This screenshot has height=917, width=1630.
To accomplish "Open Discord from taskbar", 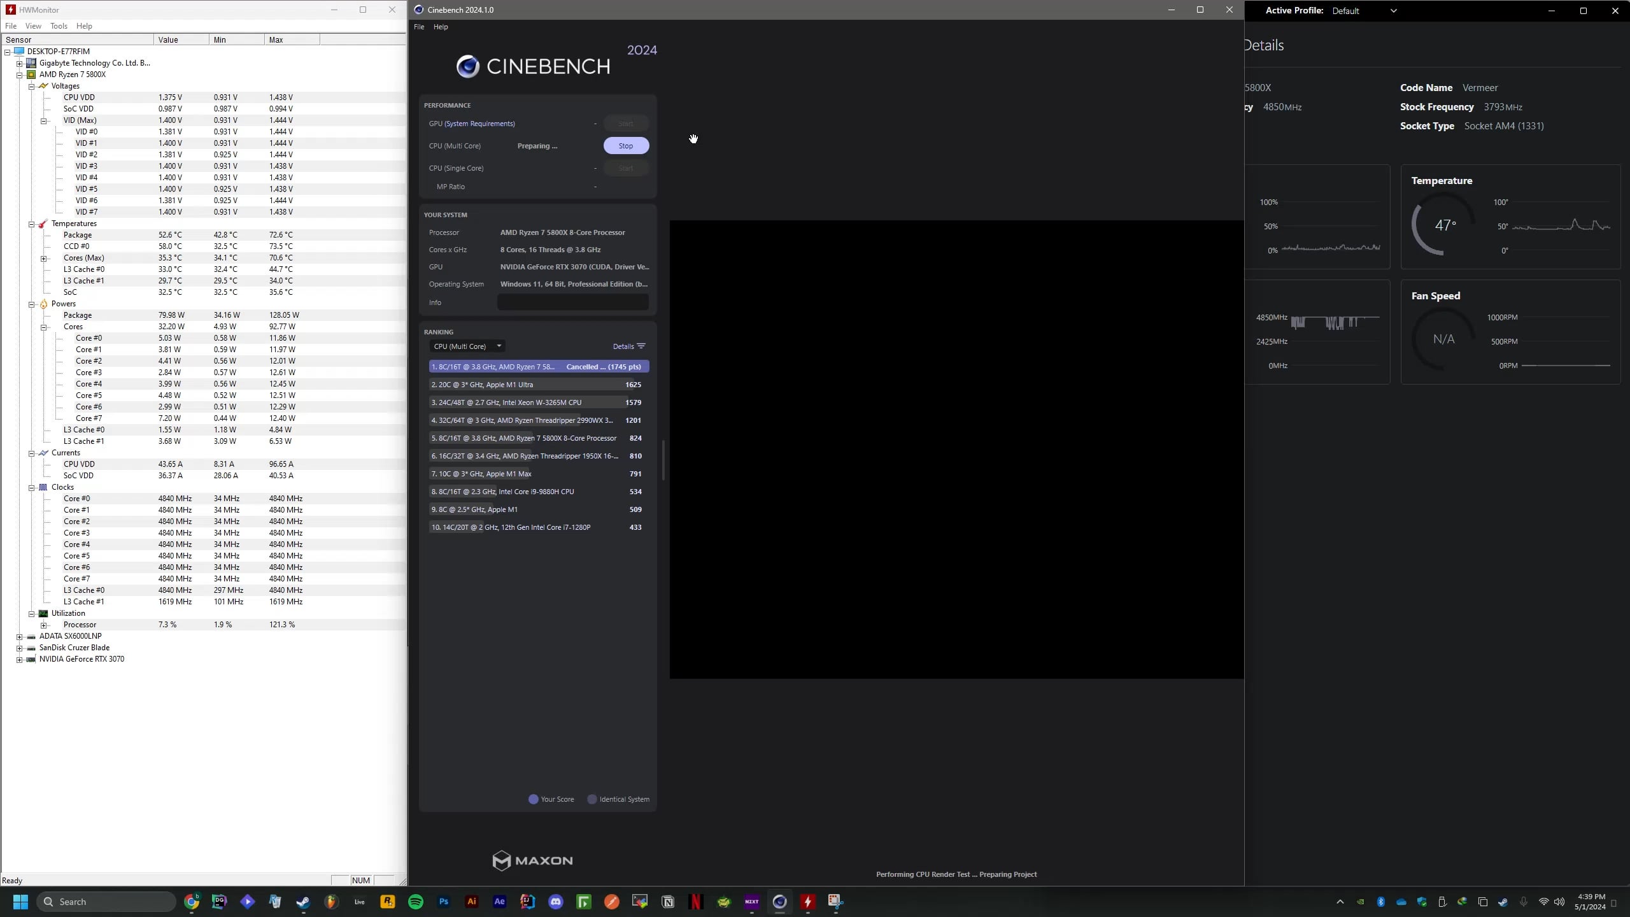I will 556,902.
